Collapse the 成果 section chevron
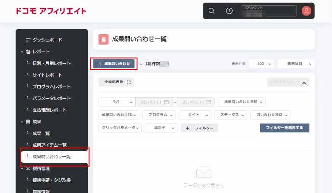The height and width of the screenshot is (193, 332). tap(22, 122)
